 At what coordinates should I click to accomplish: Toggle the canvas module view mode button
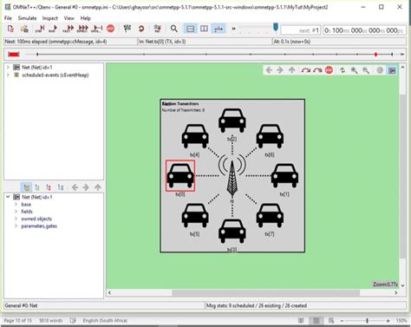[x=392, y=70]
